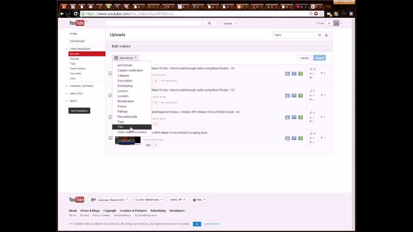Select Tags from the actions menu

132,122
